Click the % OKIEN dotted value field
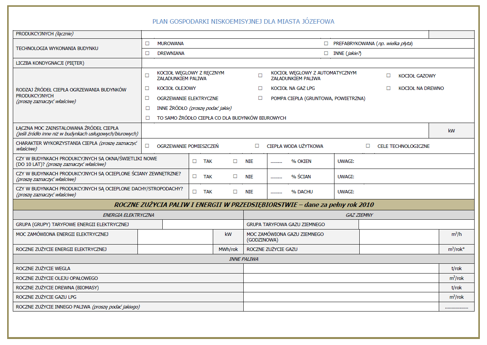487x345 pixels. (276, 162)
